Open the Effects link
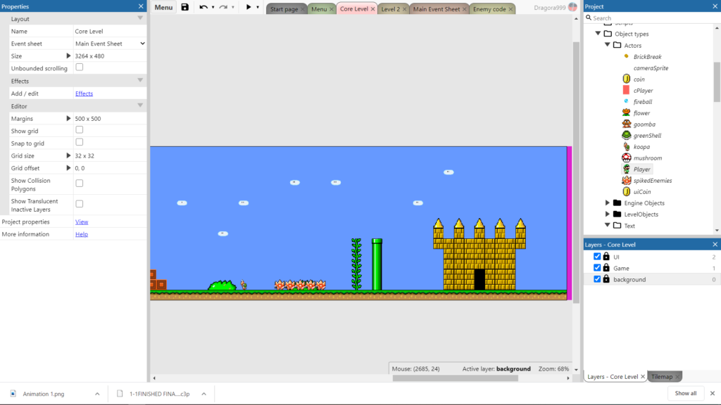 [84, 94]
